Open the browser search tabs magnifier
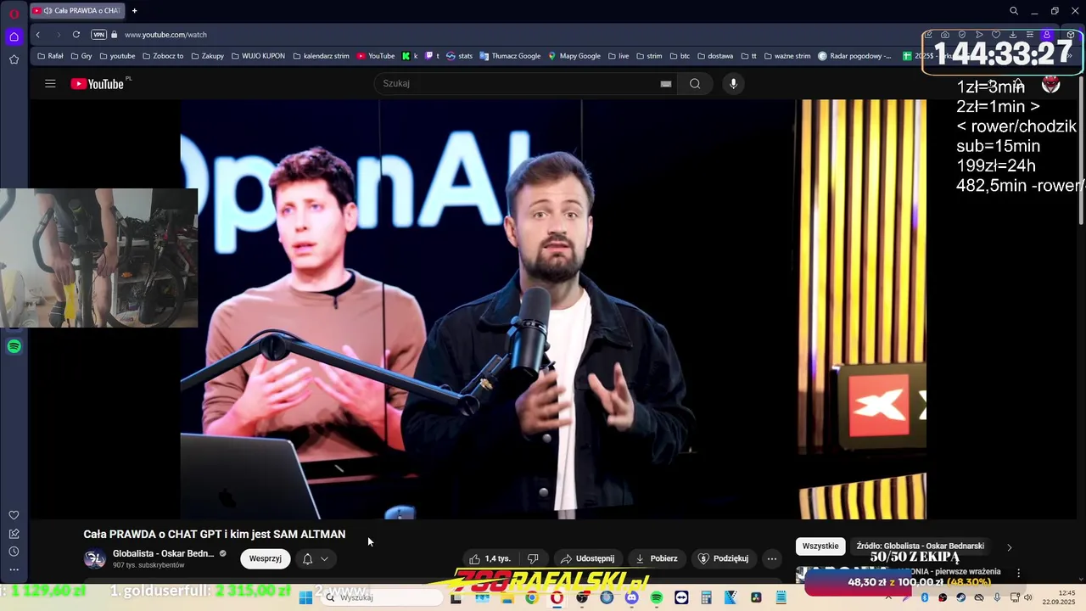Screen dimensions: 1086x611 pos(1014,11)
